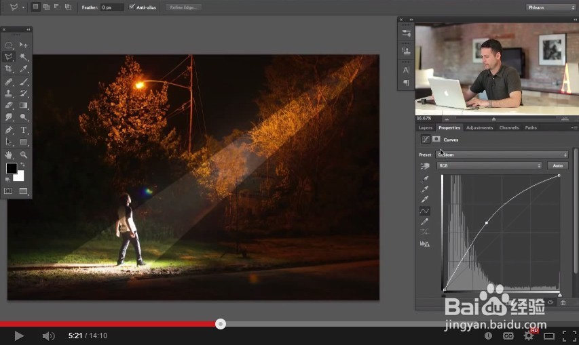This screenshot has height=345, width=579.
Task: Choose Add to selection mode
Action: point(47,7)
